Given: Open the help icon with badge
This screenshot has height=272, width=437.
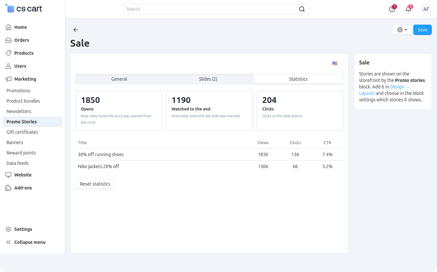Looking at the screenshot, I should [x=392, y=9].
